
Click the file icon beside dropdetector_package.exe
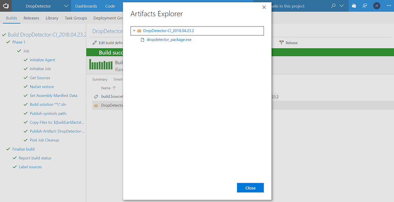pyautogui.click(x=142, y=40)
